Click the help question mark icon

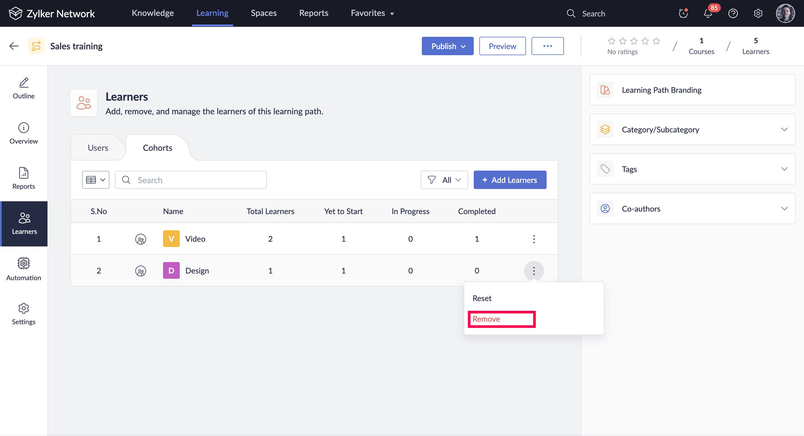733,14
